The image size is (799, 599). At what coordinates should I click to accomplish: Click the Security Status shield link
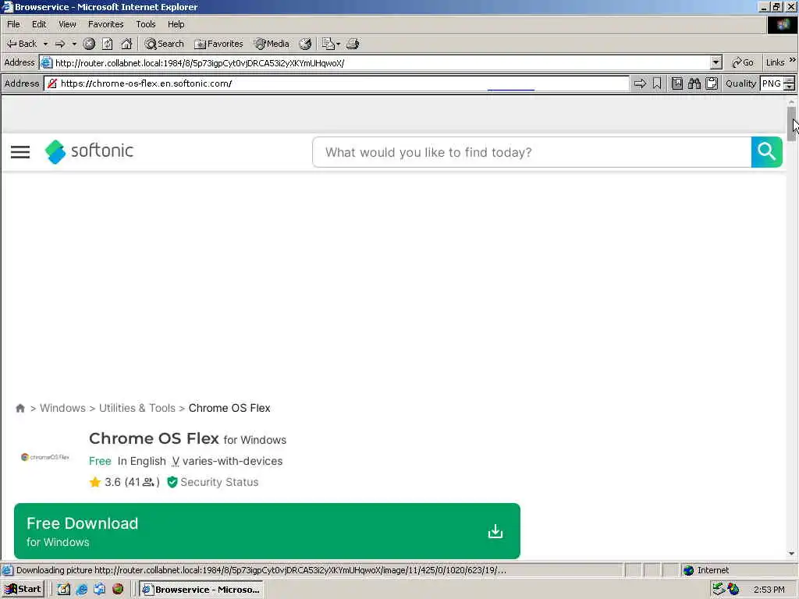click(x=213, y=482)
